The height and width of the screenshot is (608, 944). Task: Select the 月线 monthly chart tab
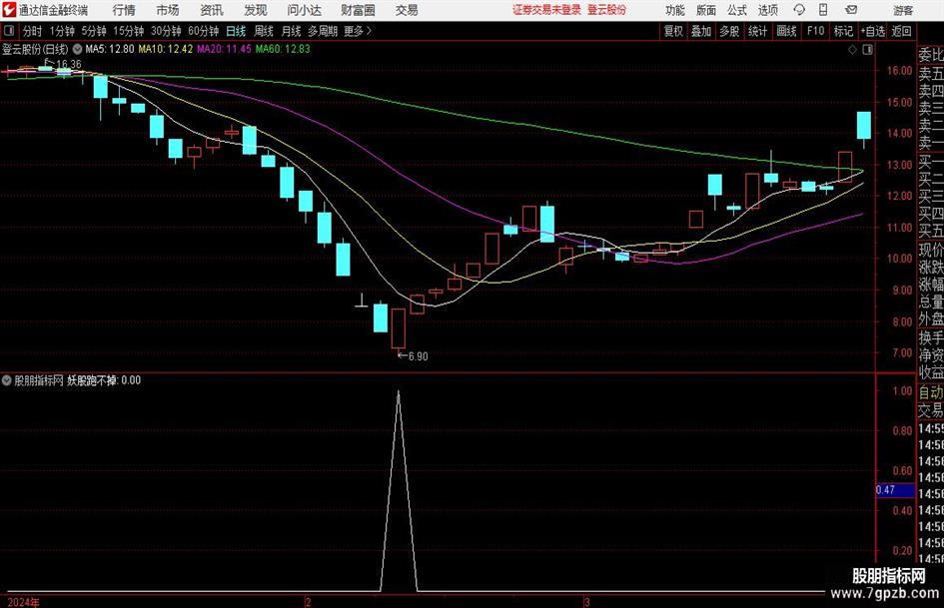click(x=292, y=31)
